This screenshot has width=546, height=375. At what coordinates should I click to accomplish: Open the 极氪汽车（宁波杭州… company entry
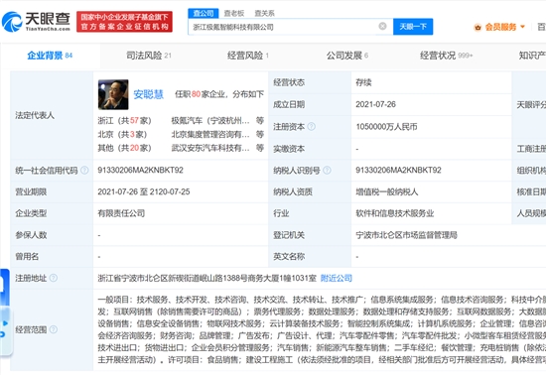point(210,121)
